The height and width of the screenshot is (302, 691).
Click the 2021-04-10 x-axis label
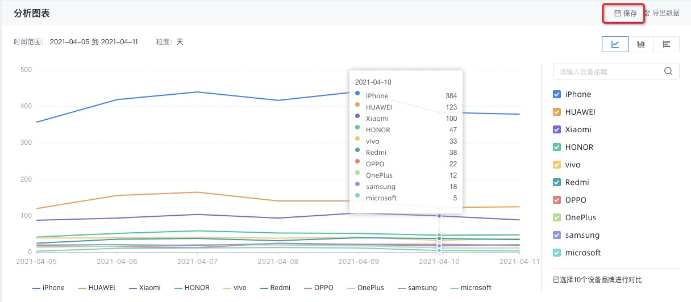point(440,261)
